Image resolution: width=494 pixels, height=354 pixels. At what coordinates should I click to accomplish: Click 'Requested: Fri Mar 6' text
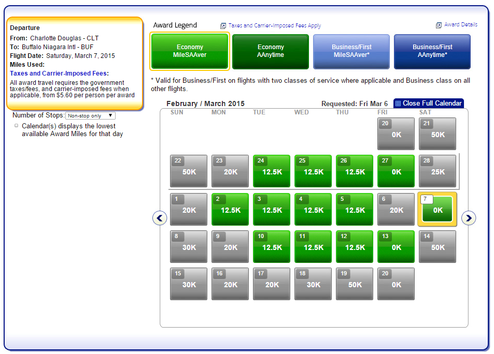tap(355, 104)
